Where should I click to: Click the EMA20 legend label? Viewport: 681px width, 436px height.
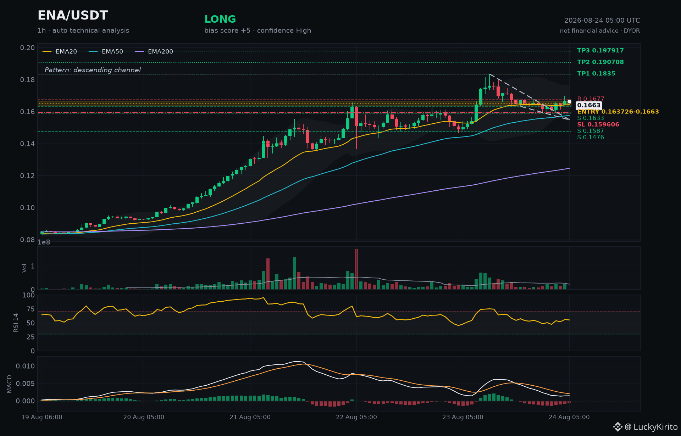66,51
